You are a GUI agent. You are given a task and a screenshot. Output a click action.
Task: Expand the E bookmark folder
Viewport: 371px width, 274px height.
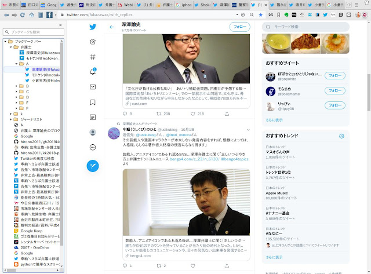tap(16, 103)
